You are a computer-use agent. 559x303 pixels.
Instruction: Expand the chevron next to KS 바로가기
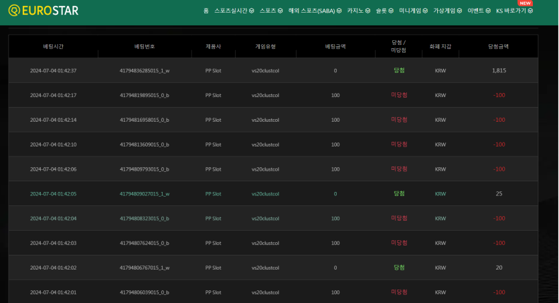(x=530, y=11)
